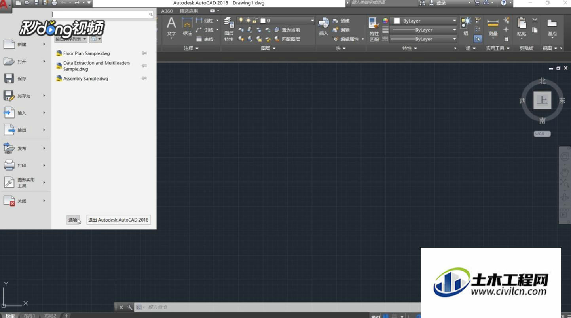This screenshot has width=571, height=318.
Task: Open the recent documents view icon dropdown
Action: click(x=95, y=39)
